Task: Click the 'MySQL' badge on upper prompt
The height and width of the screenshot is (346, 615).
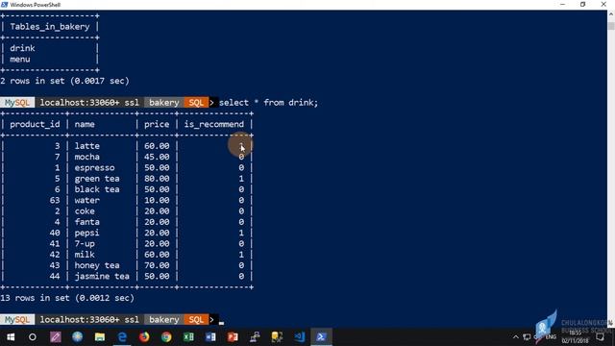Action: pyautogui.click(x=17, y=103)
